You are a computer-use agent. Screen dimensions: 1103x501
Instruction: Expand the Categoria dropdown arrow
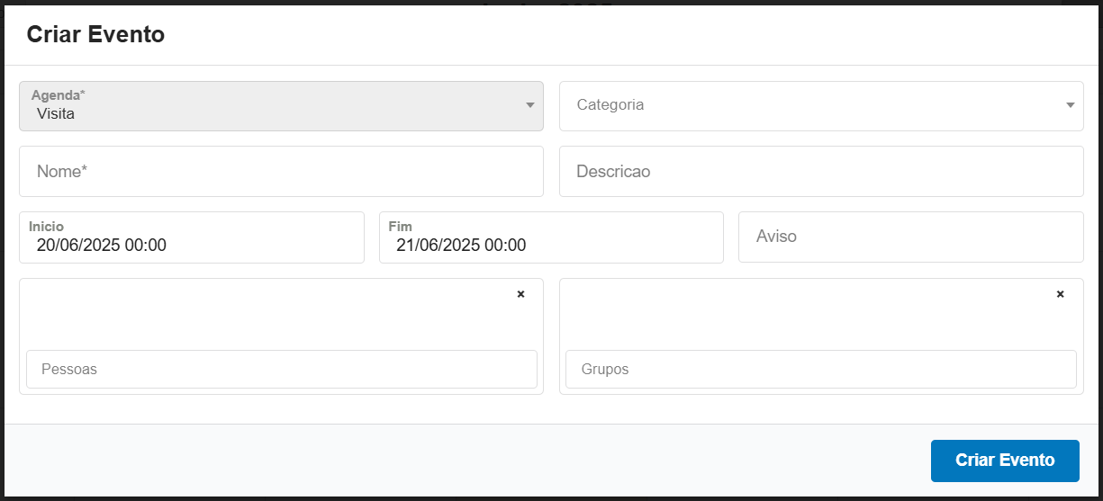click(x=1070, y=105)
